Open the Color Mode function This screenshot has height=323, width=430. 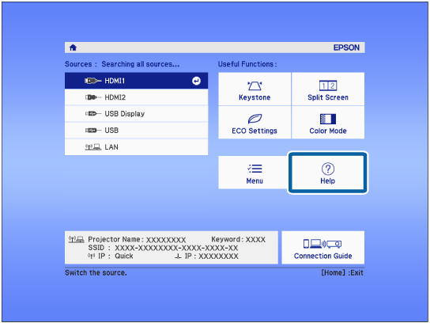click(x=328, y=123)
